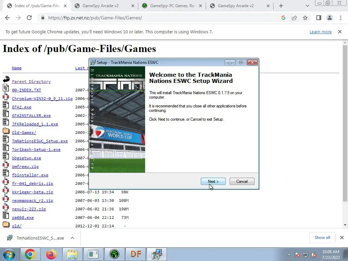Viewport: 348px width, 261px height.
Task: Download fbinstaller.exe
Action: [30, 175]
